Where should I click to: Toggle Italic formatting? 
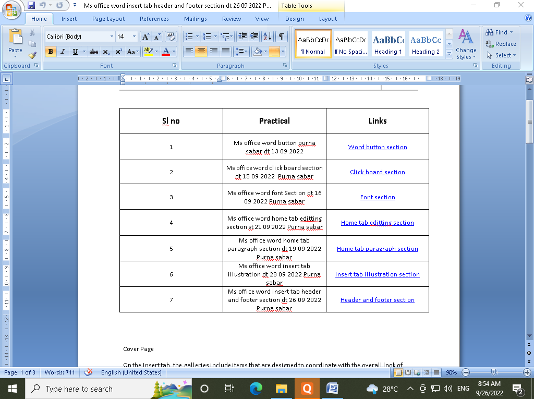(x=63, y=52)
